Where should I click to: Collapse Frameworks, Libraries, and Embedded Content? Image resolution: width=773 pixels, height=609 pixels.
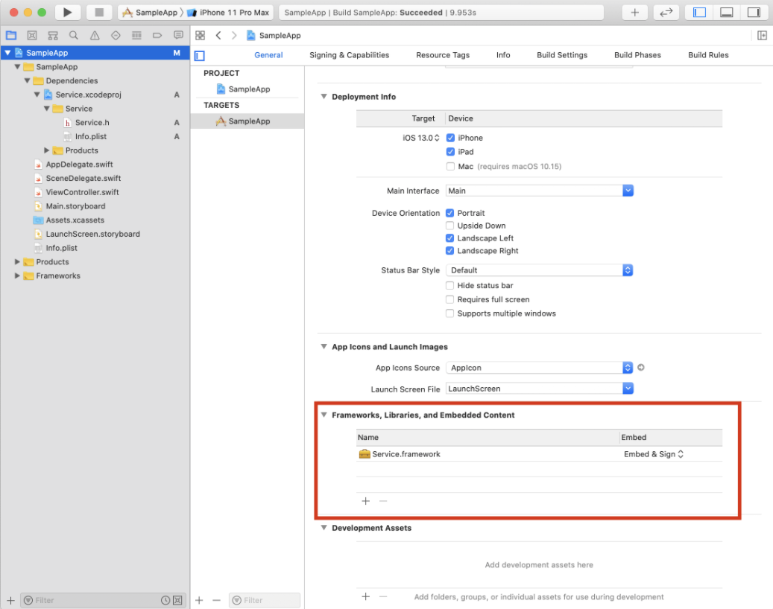[324, 415]
